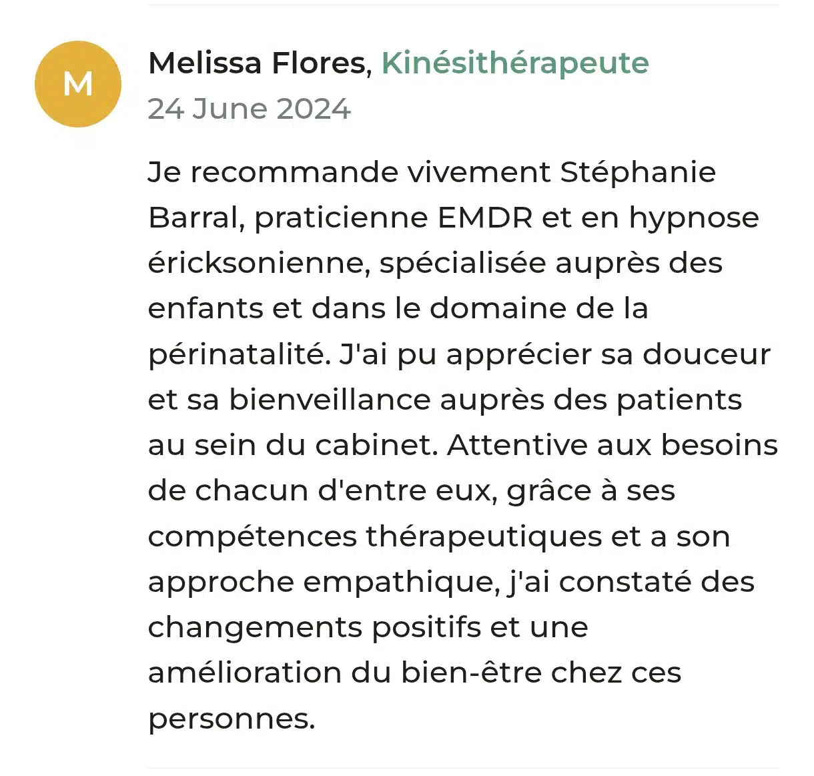Click the yellow M avatar icon

tap(78, 84)
